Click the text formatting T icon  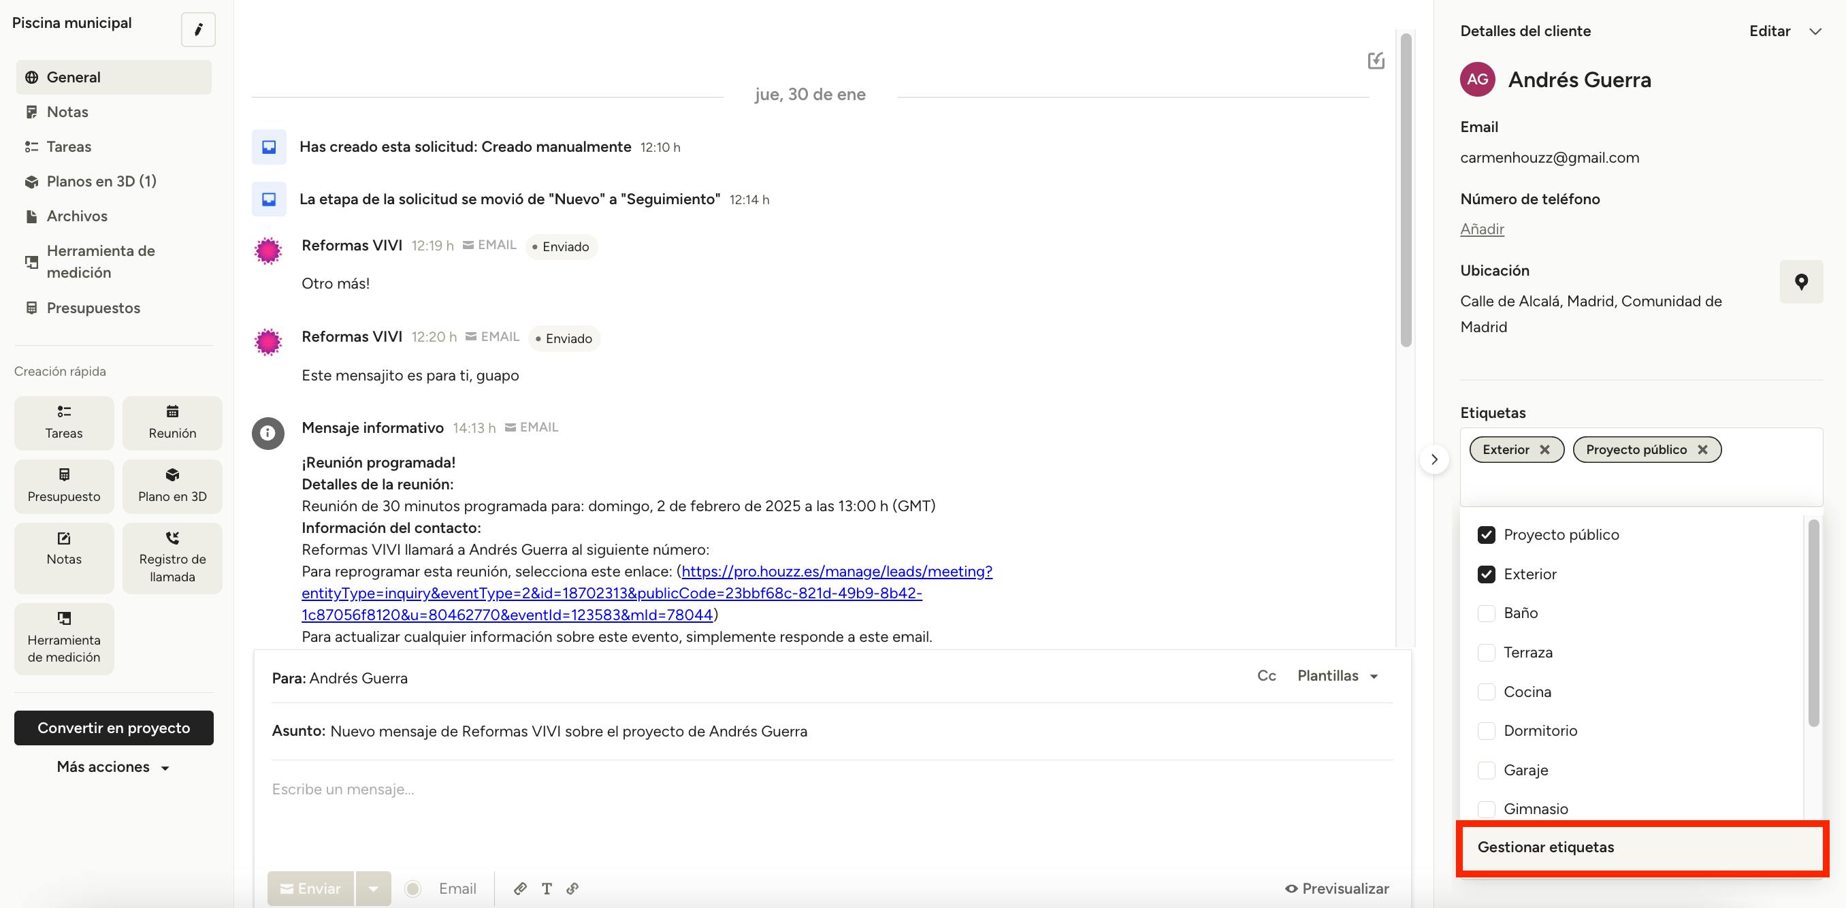(x=547, y=889)
